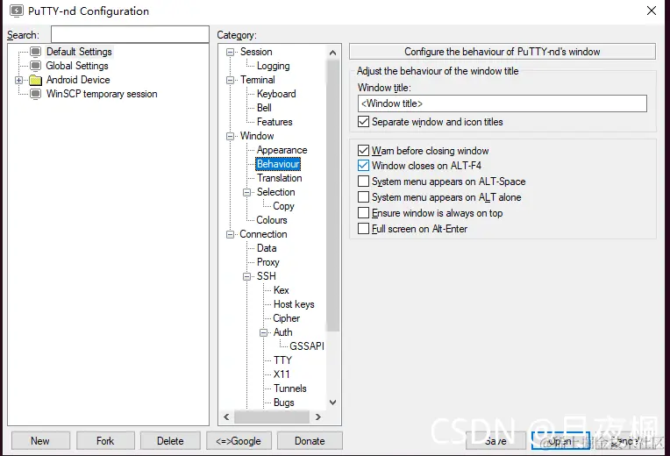Expand the Android Device folder
Screen dimensions: 670x456
pyautogui.click(x=18, y=80)
